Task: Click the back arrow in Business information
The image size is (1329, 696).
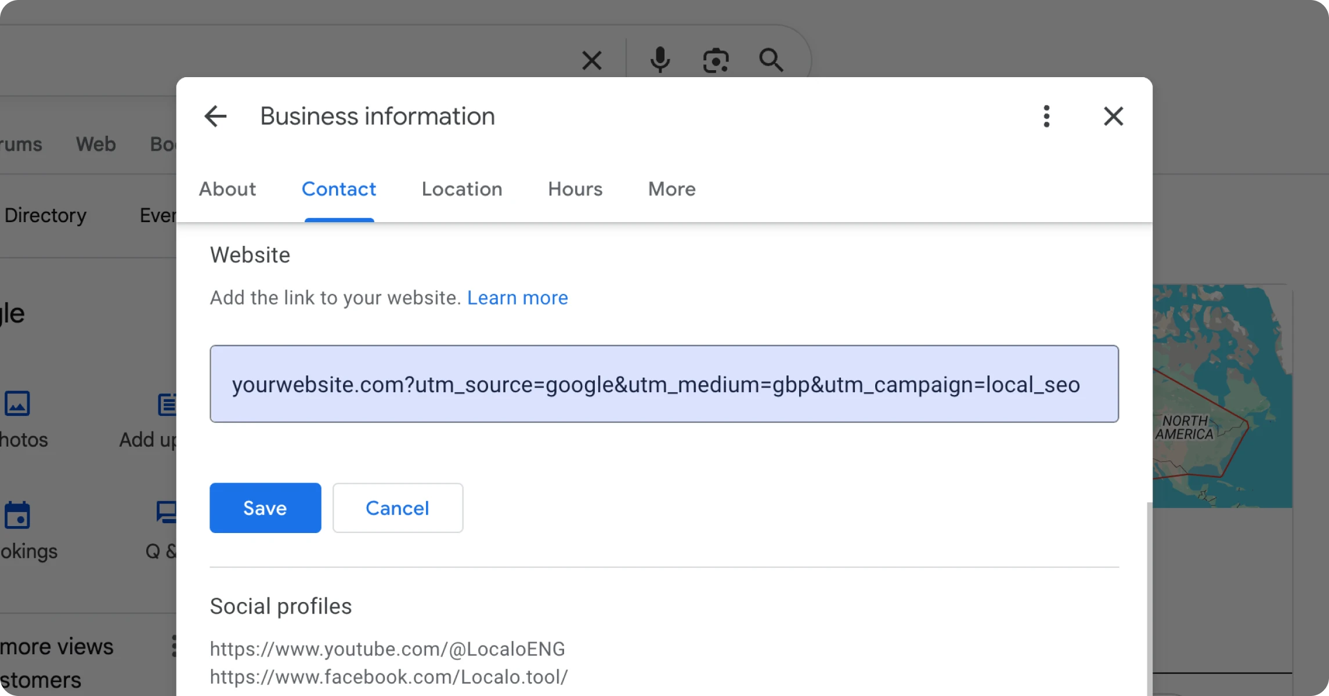Action: coord(215,116)
